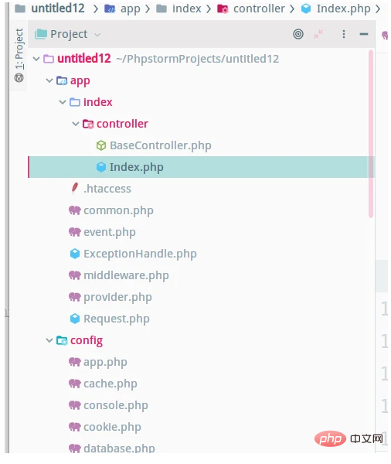391x464 pixels.
Task: Select middleware.php in the tree
Action: pos(126,275)
